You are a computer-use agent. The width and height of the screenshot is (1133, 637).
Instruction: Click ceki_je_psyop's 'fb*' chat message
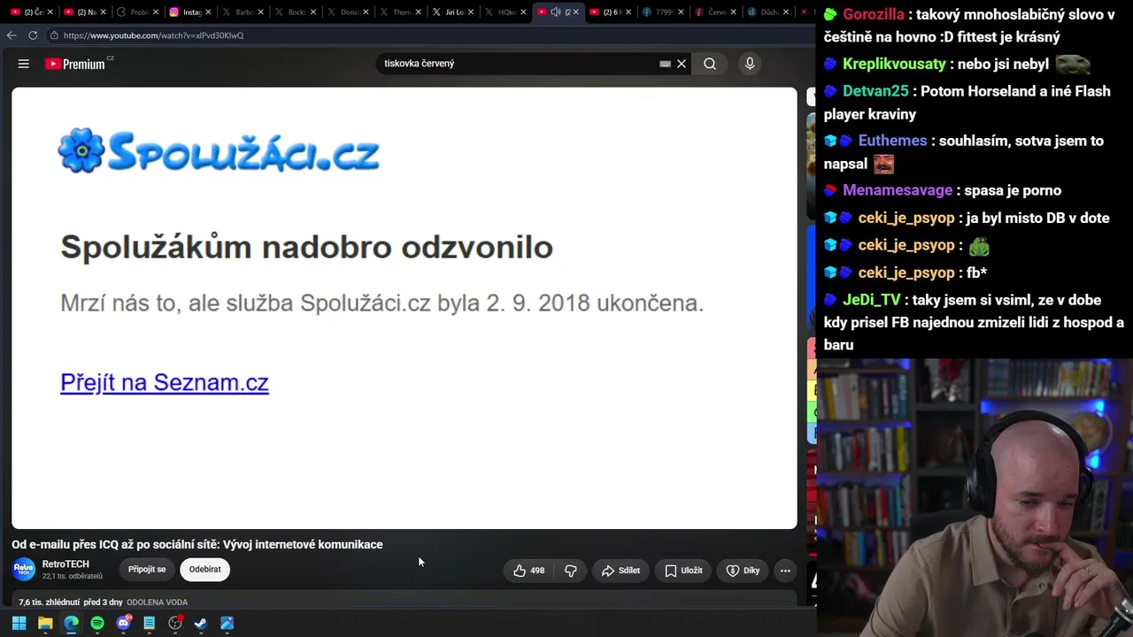976,272
